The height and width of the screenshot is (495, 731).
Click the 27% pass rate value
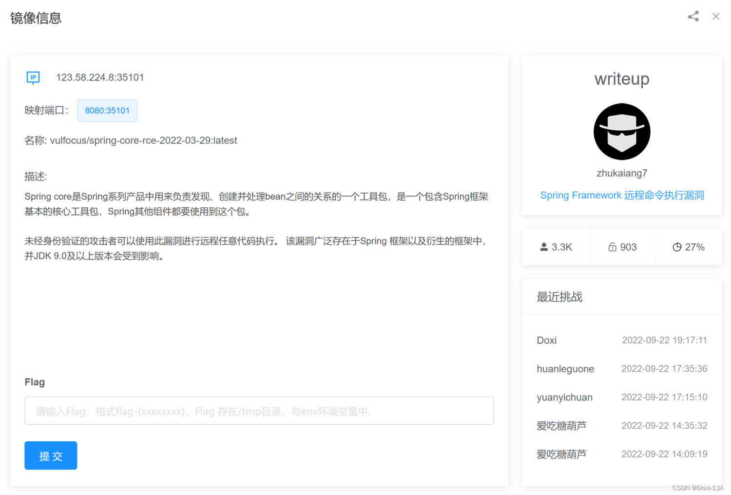pos(694,247)
